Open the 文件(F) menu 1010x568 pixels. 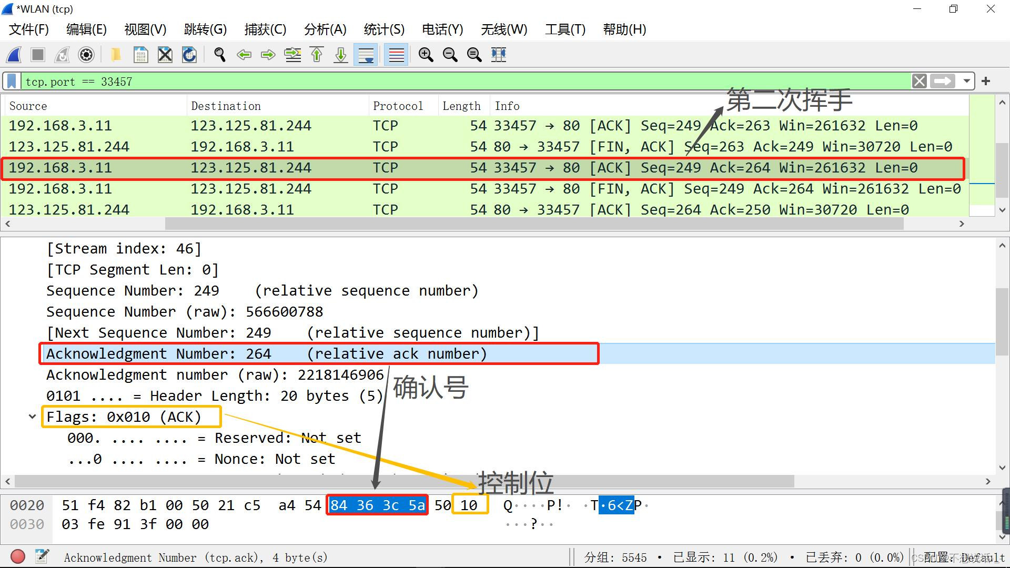(x=29, y=29)
